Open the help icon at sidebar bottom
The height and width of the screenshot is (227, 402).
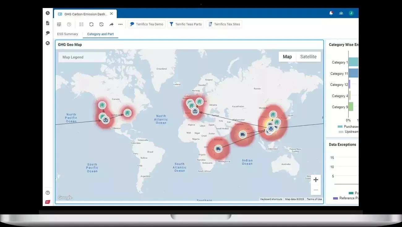48,193
